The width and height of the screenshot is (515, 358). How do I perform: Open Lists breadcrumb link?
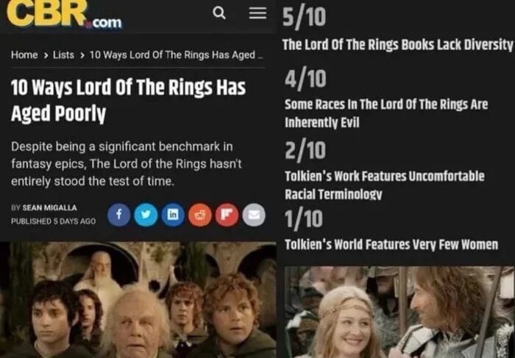(x=63, y=55)
